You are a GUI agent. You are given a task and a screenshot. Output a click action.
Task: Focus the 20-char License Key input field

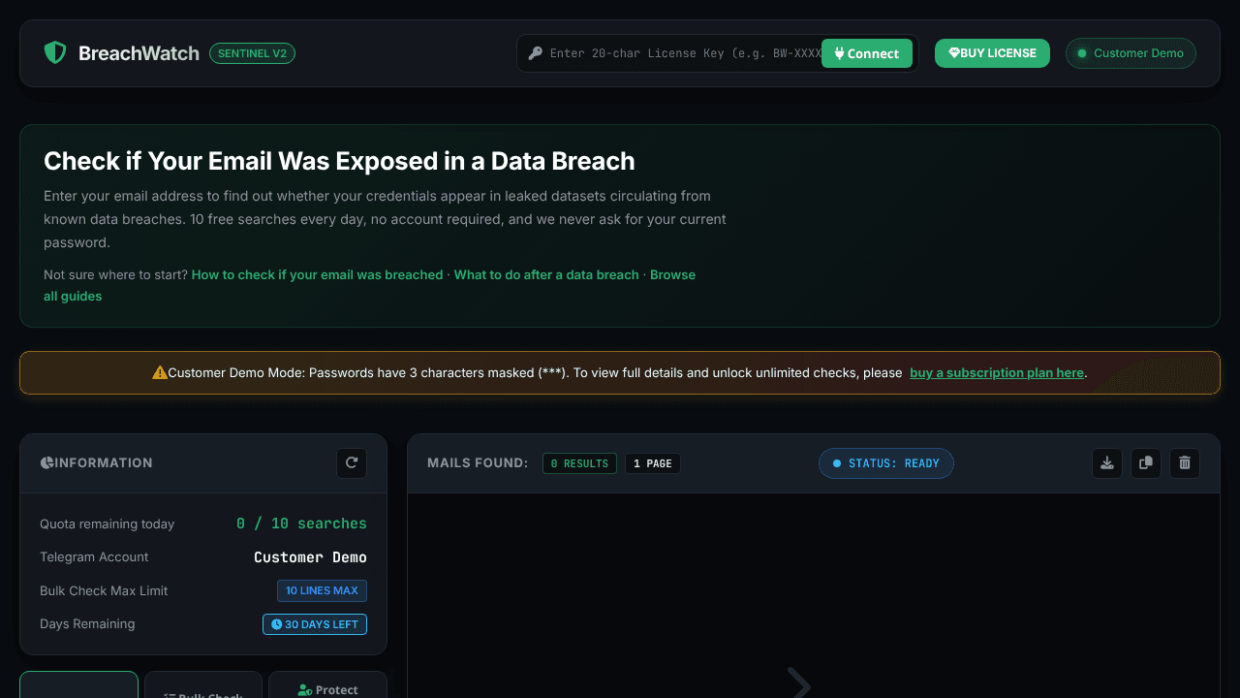tap(685, 53)
